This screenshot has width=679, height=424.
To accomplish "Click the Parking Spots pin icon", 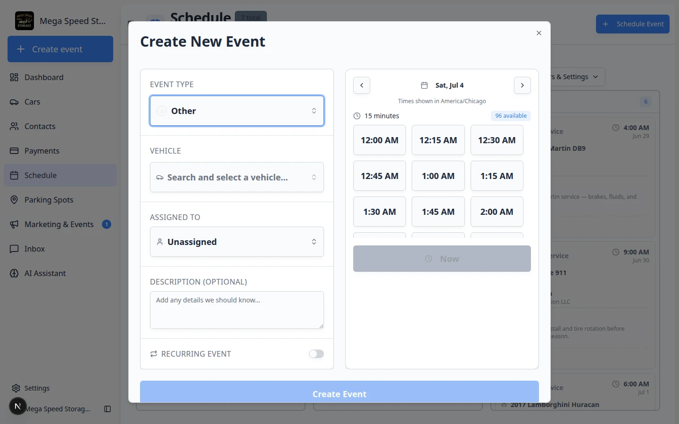I will (14, 200).
